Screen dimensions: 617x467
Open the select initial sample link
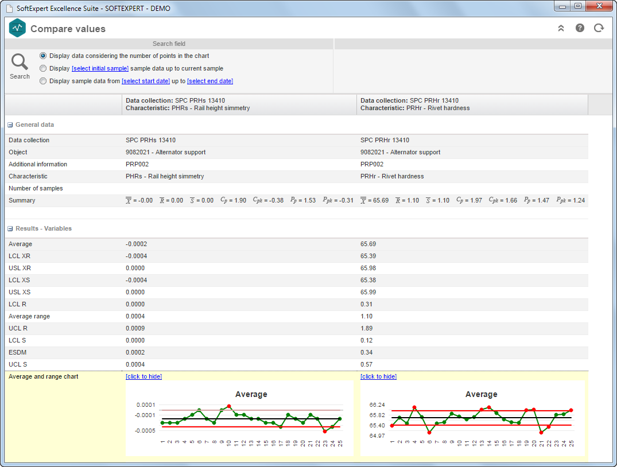pyautogui.click(x=100, y=68)
